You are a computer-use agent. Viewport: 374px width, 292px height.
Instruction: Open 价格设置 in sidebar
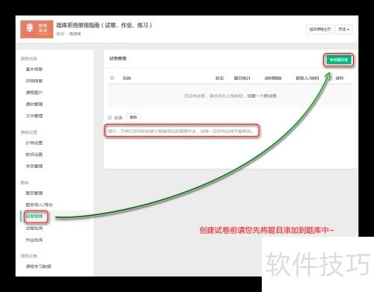34,143
